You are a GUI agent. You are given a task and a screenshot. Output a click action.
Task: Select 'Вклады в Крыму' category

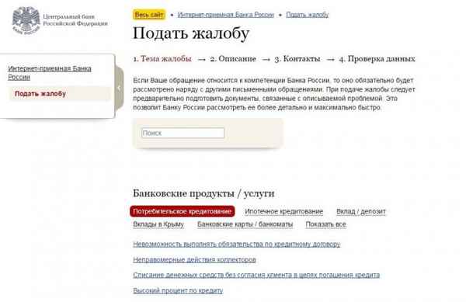158,224
